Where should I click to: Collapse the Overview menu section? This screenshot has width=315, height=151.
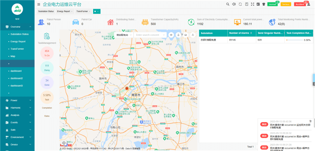click(17, 27)
